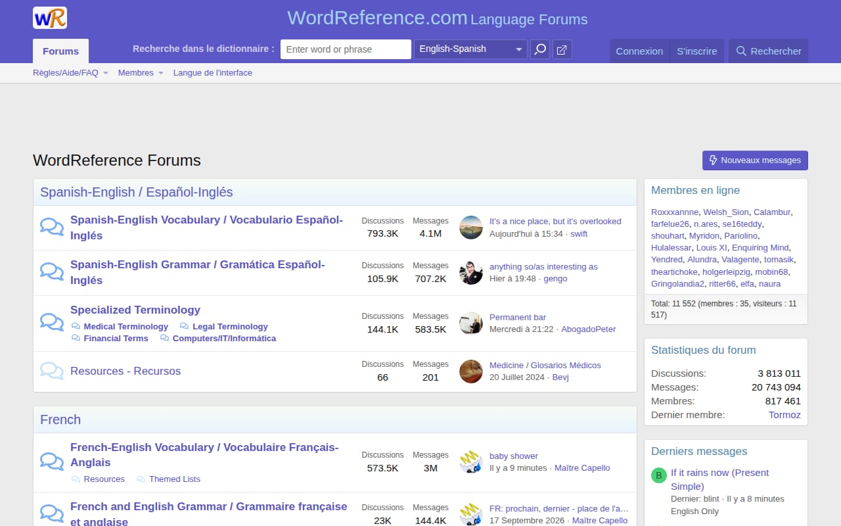Click Resources - Recursos forum bubble icon

click(52, 371)
